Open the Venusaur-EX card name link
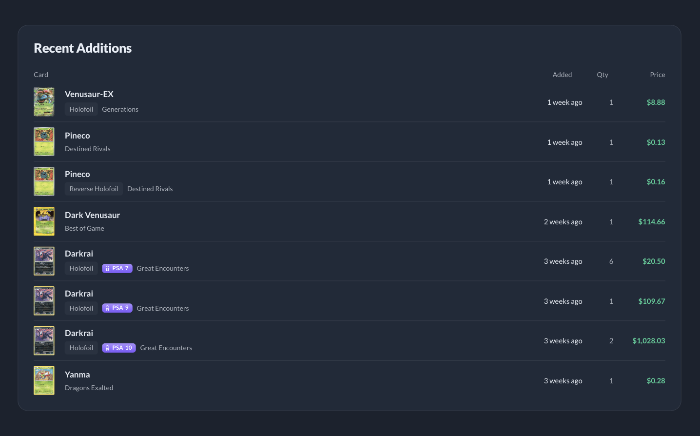700x436 pixels. click(x=89, y=94)
